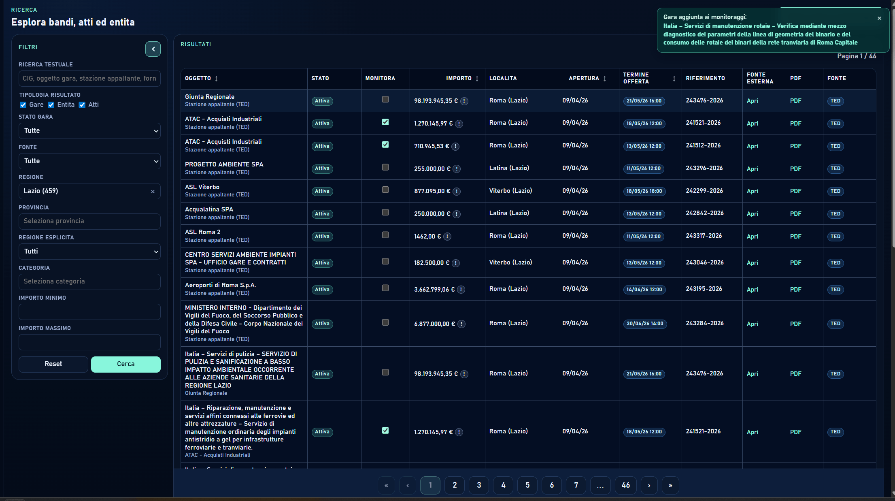This screenshot has width=895, height=501.
Task: Go to the last page with the double arrow
Action: (670, 485)
